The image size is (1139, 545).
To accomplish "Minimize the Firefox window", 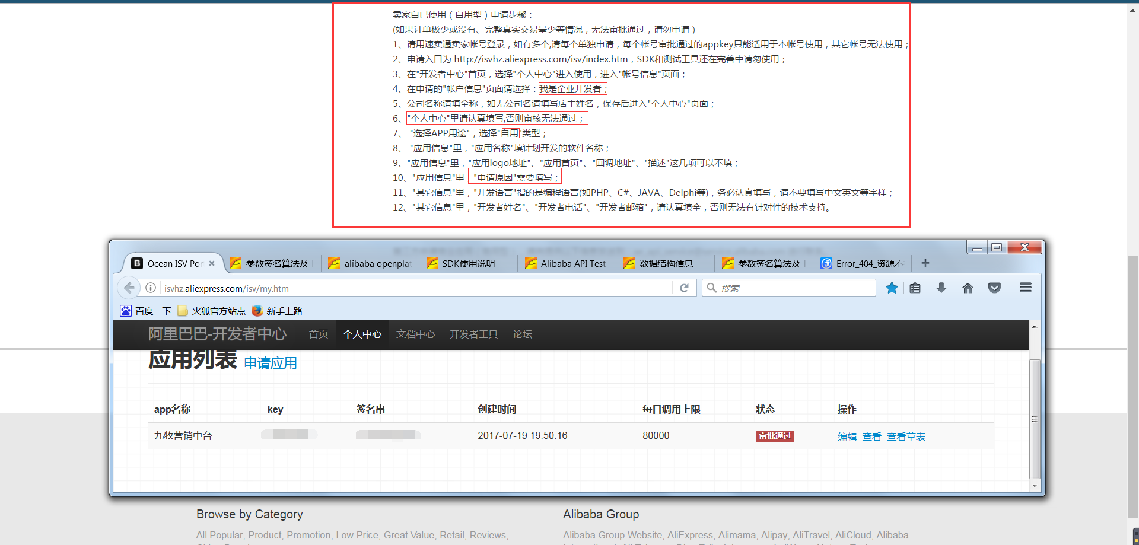I will click(x=977, y=247).
